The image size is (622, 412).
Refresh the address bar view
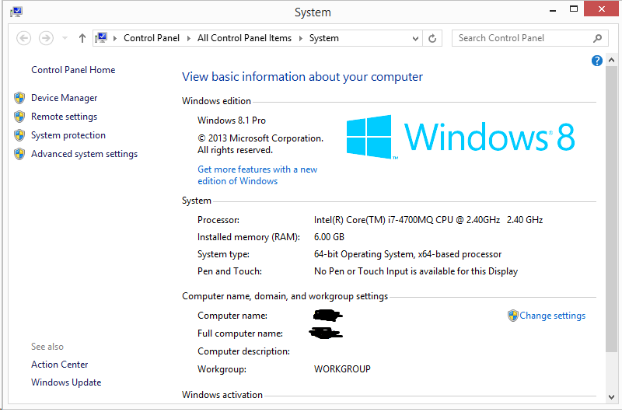433,38
